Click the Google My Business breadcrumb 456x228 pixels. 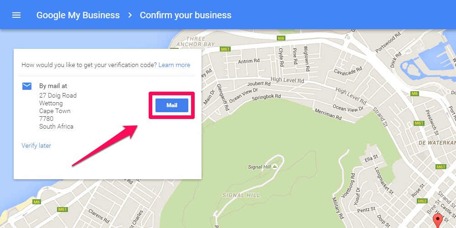78,15
